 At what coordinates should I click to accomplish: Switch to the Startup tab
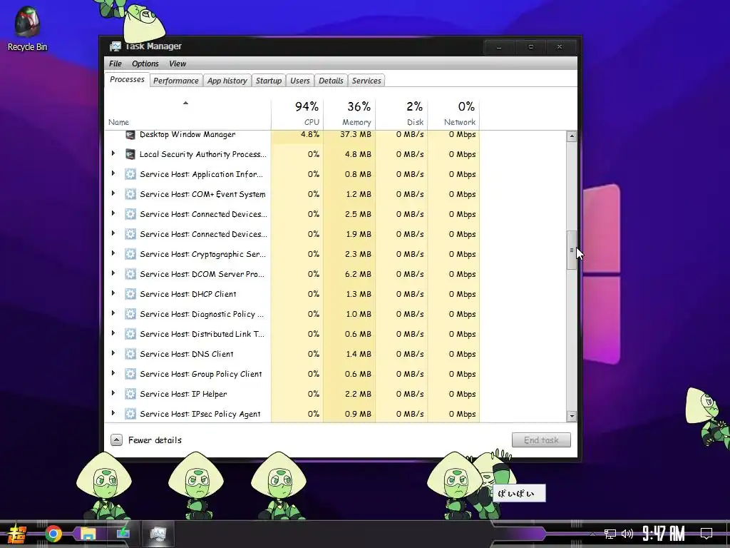pos(269,81)
